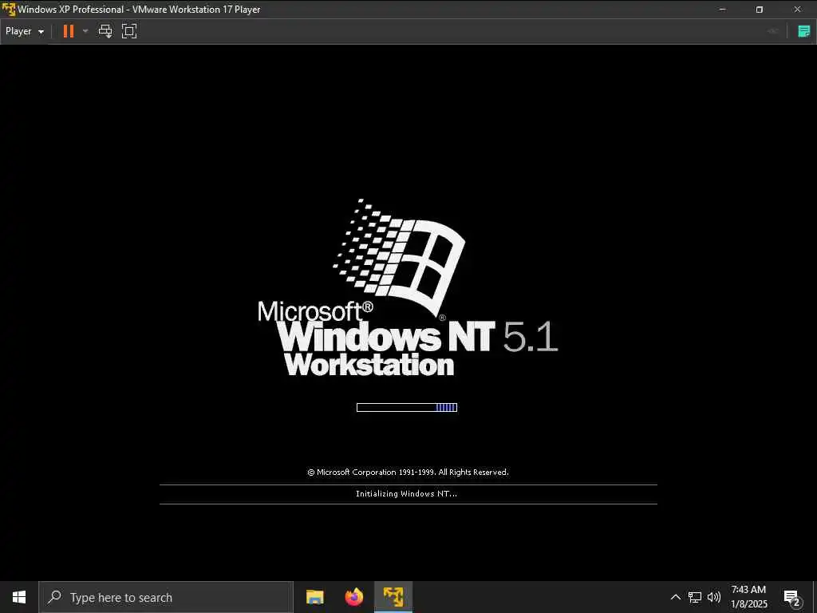Select the VMware Player taskbar button
This screenshot has height=613, width=817.
393,597
